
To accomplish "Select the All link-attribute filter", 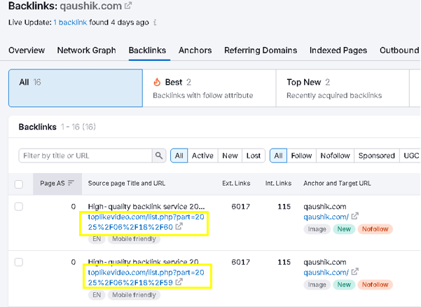I will click(x=278, y=156).
